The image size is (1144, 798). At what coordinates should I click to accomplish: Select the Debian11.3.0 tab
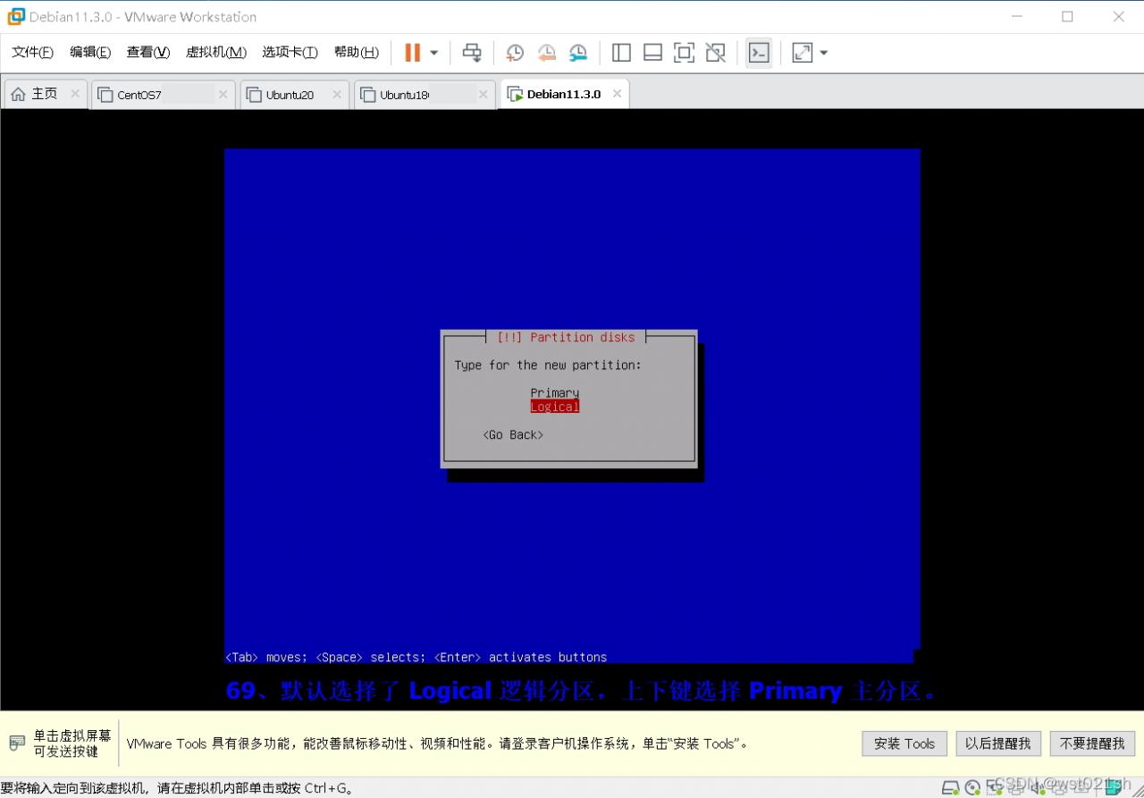pos(563,94)
